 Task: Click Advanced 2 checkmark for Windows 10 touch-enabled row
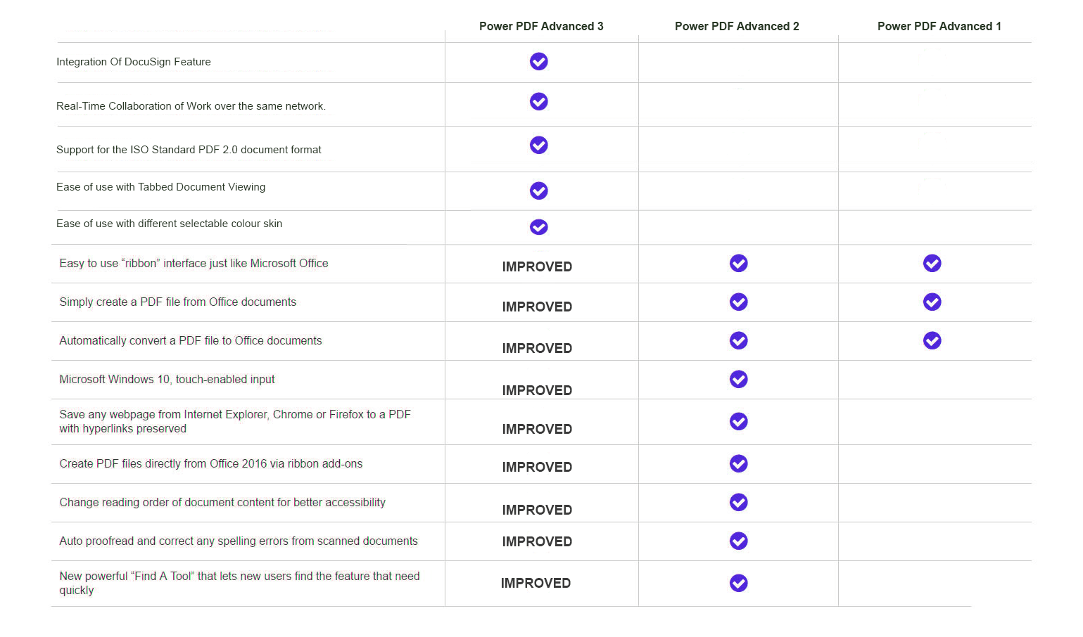coord(739,379)
